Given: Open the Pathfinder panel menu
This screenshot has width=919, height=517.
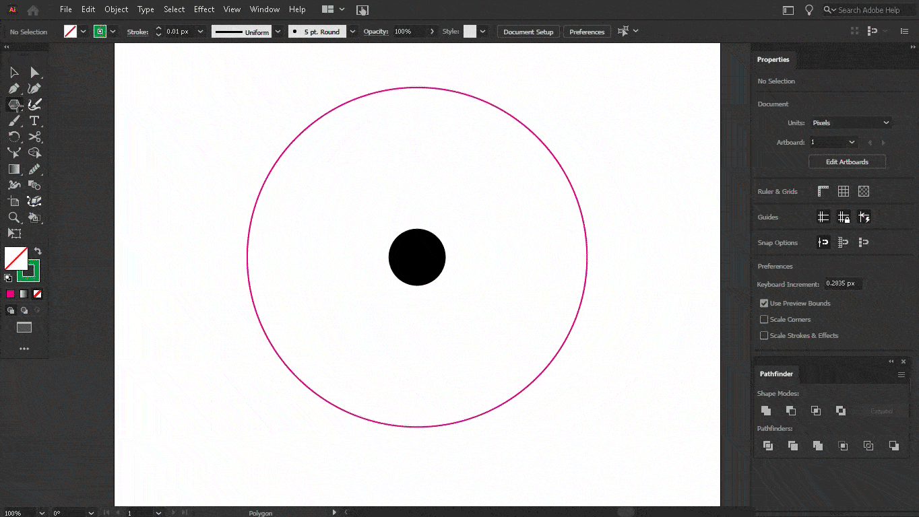Looking at the screenshot, I should [x=901, y=375].
